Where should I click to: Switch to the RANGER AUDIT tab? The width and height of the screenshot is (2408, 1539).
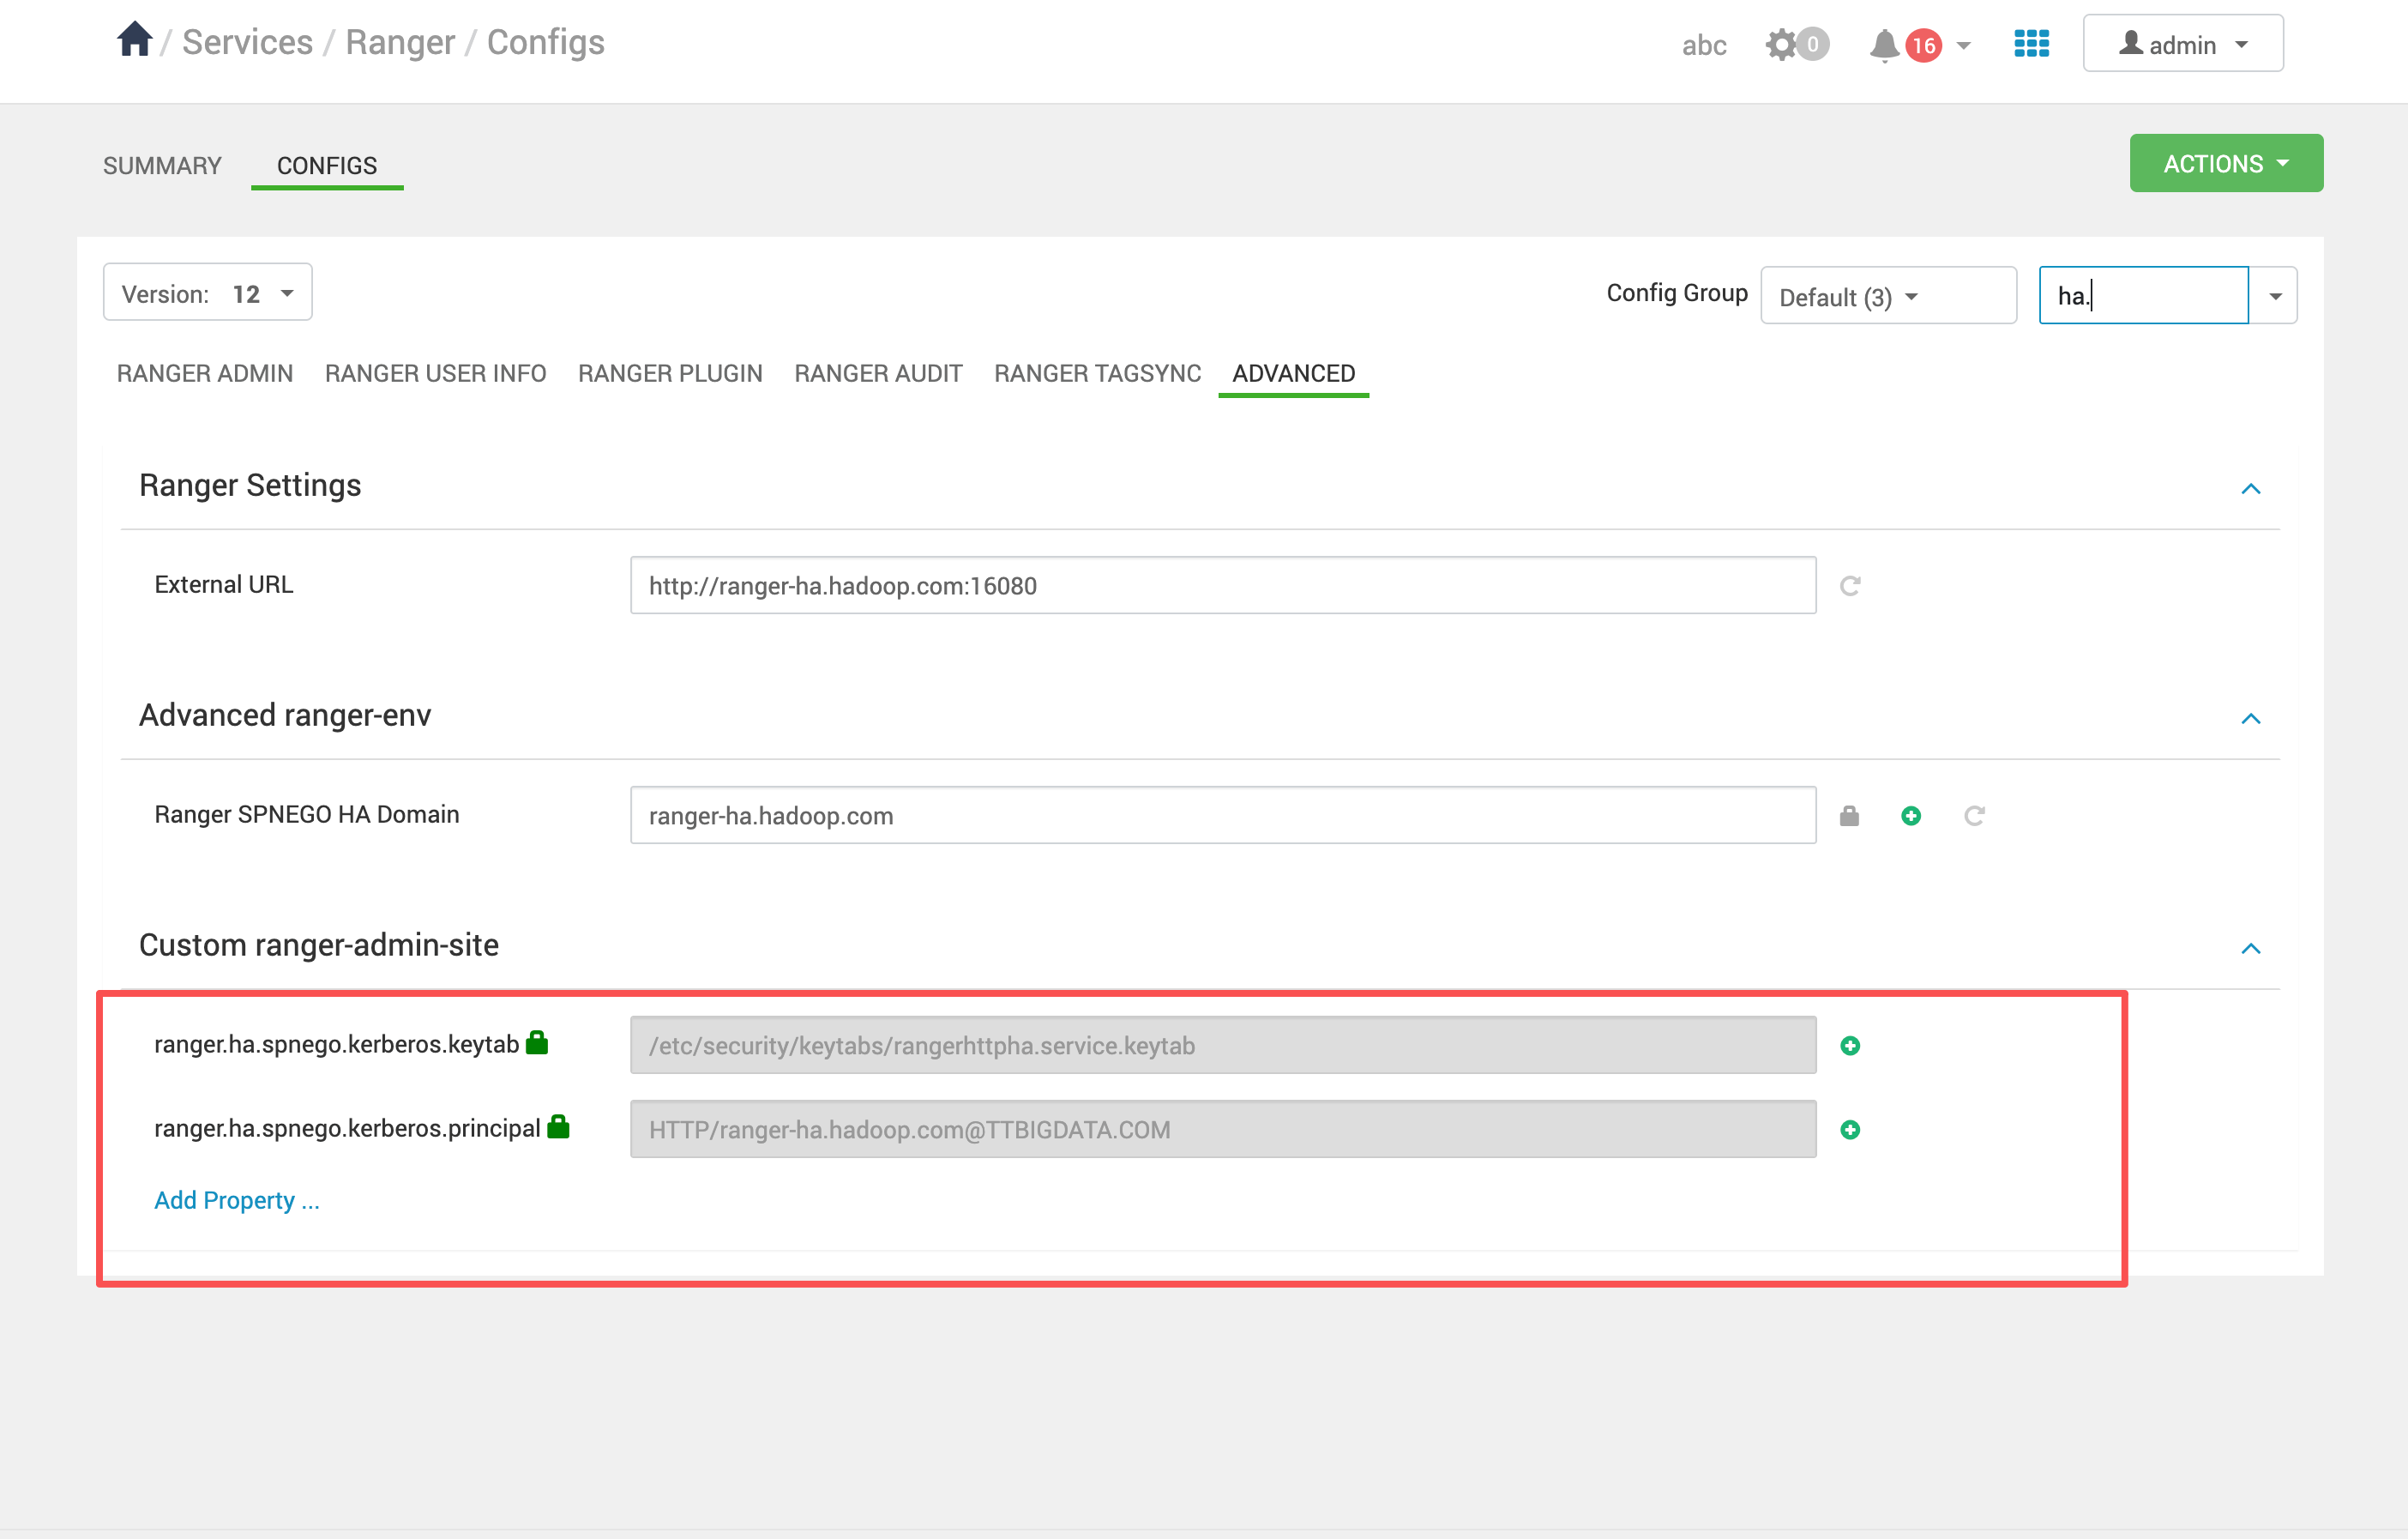pyautogui.click(x=877, y=373)
